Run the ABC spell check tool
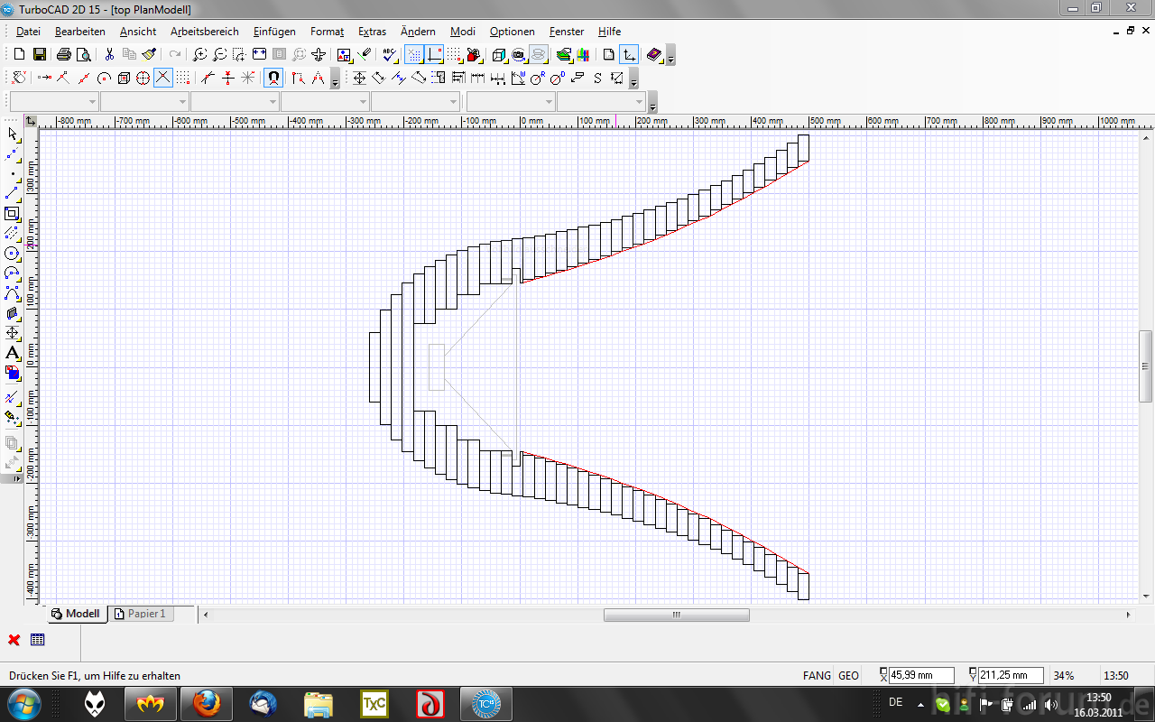This screenshot has width=1155, height=722. [389, 55]
